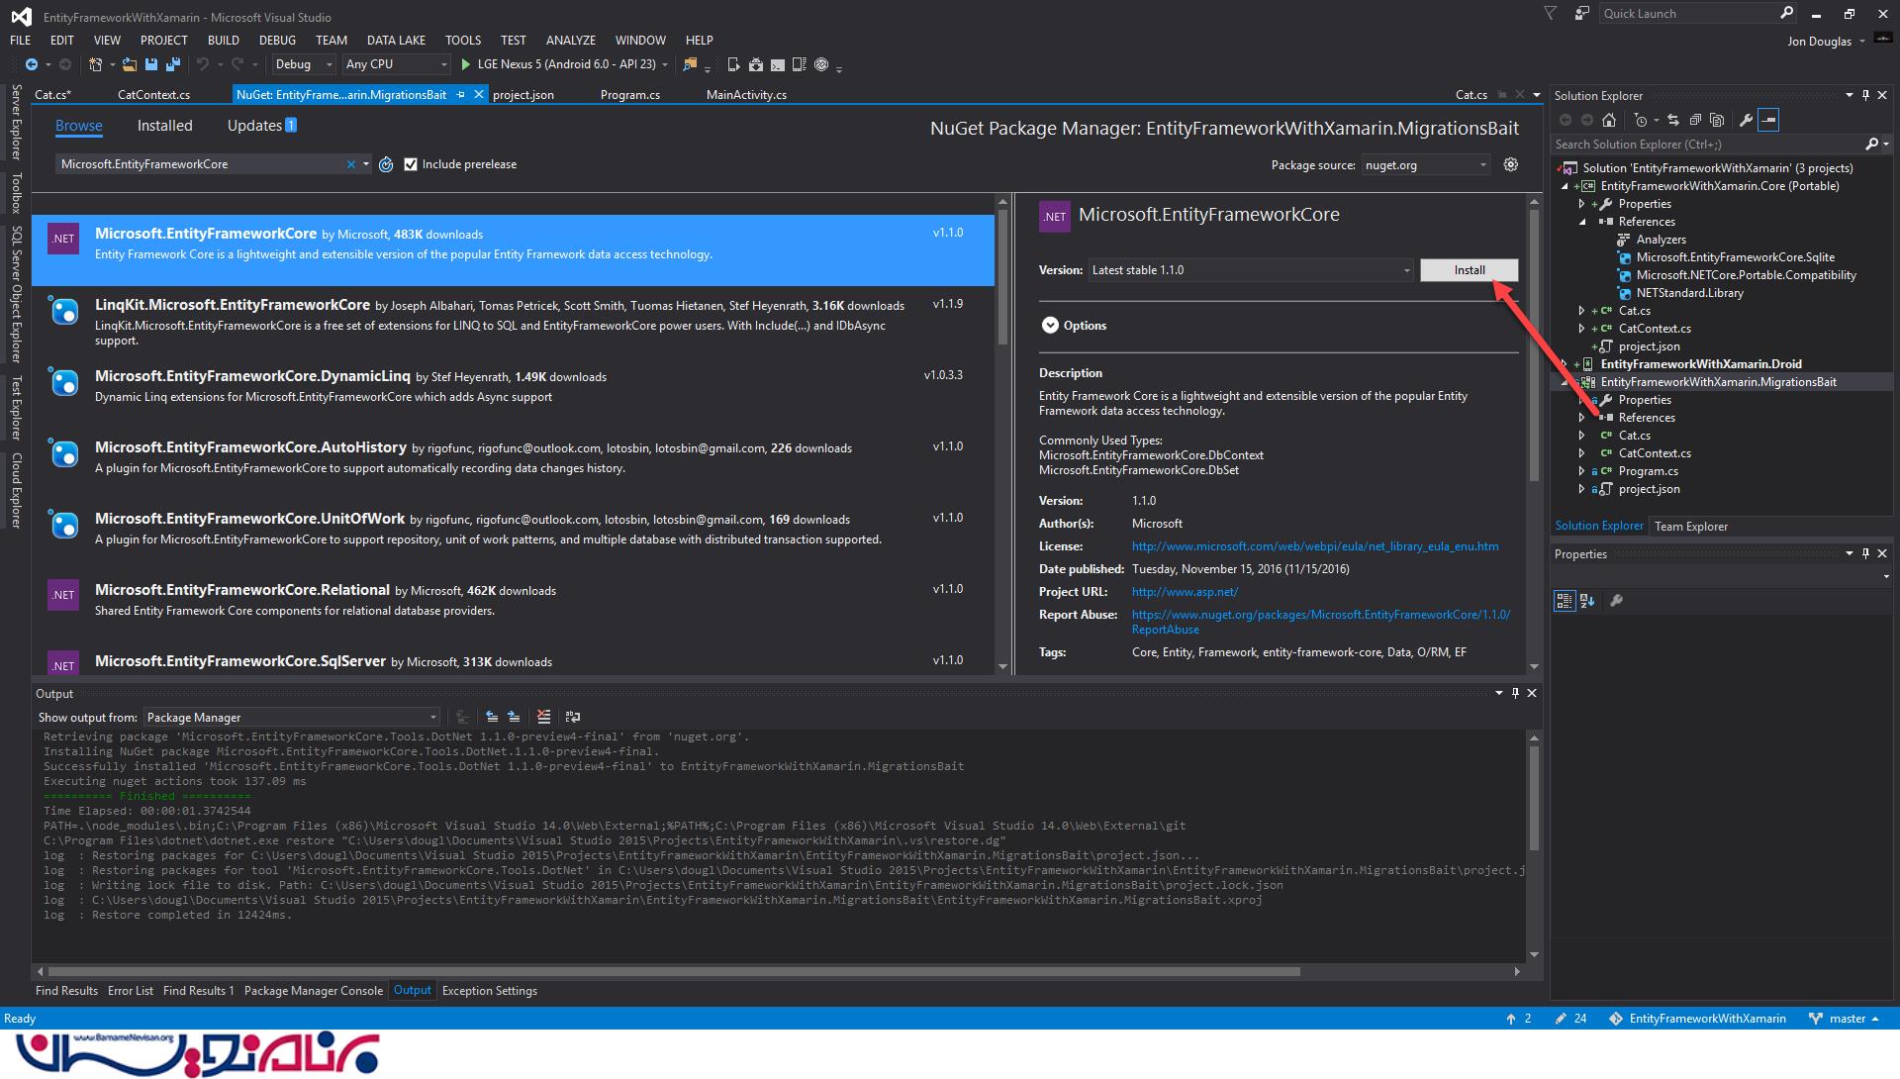This screenshot has height=1079, width=1900.
Task: Toggle word wrap in Output window
Action: click(x=572, y=717)
